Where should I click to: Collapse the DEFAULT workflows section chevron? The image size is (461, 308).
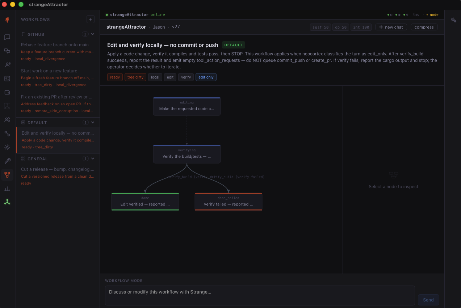tap(93, 122)
